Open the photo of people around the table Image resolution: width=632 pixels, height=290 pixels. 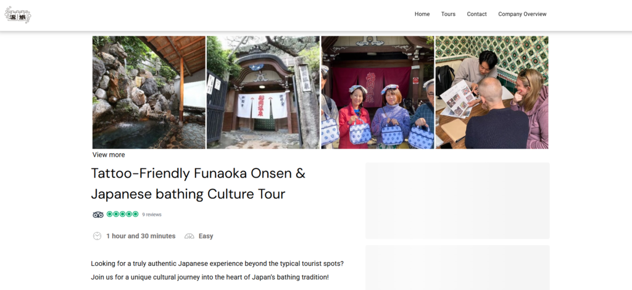(x=492, y=92)
